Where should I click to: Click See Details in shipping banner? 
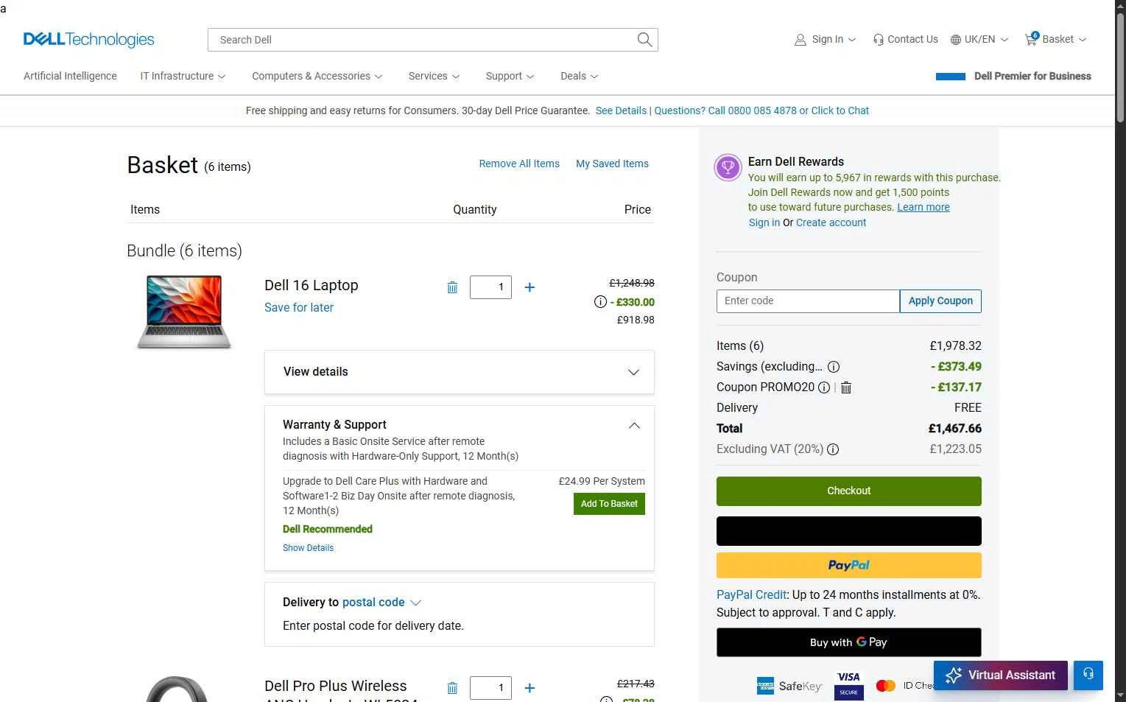pyautogui.click(x=621, y=110)
